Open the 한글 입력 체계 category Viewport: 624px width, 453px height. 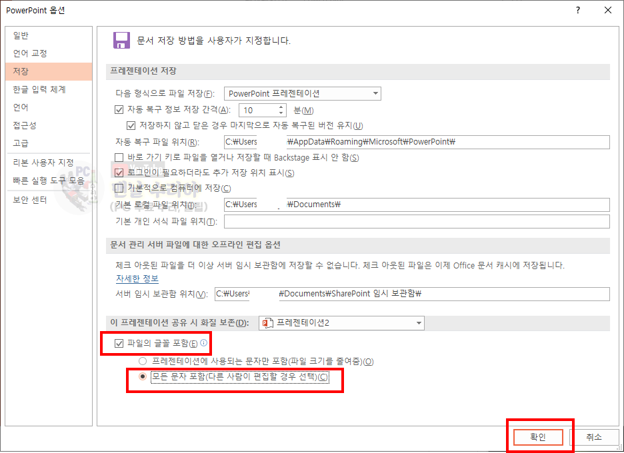(49, 89)
